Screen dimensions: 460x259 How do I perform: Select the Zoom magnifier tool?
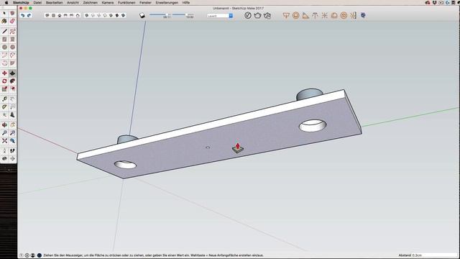4,133
